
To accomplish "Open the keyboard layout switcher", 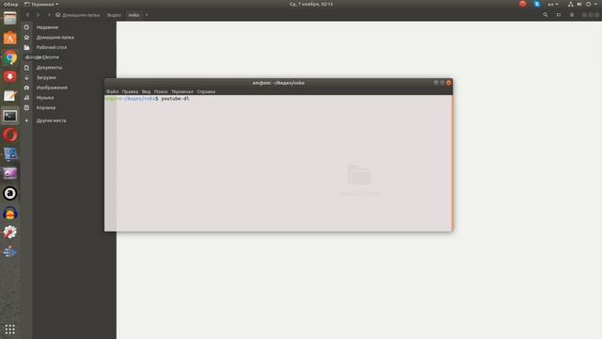I will click(x=553, y=4).
